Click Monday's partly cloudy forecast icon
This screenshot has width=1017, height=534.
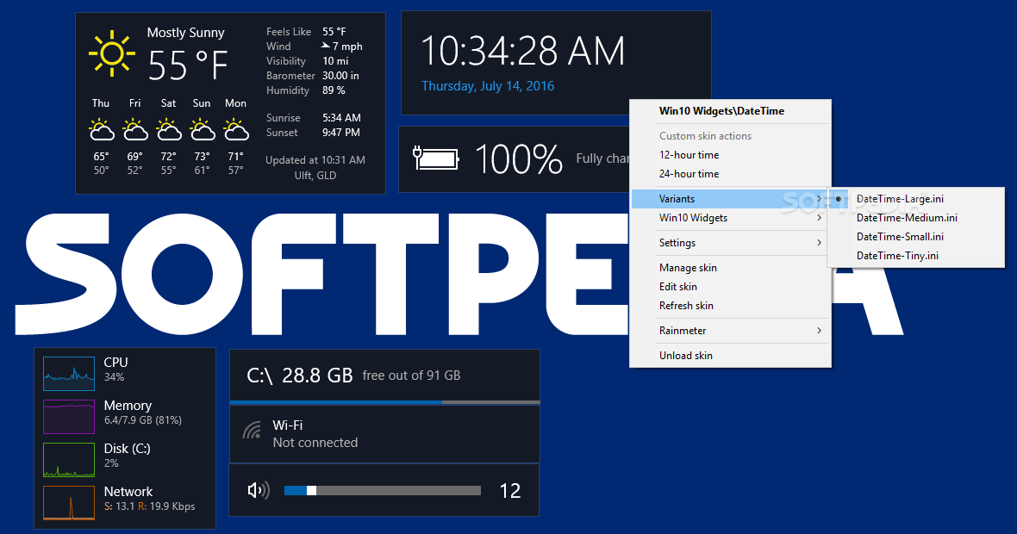236,129
